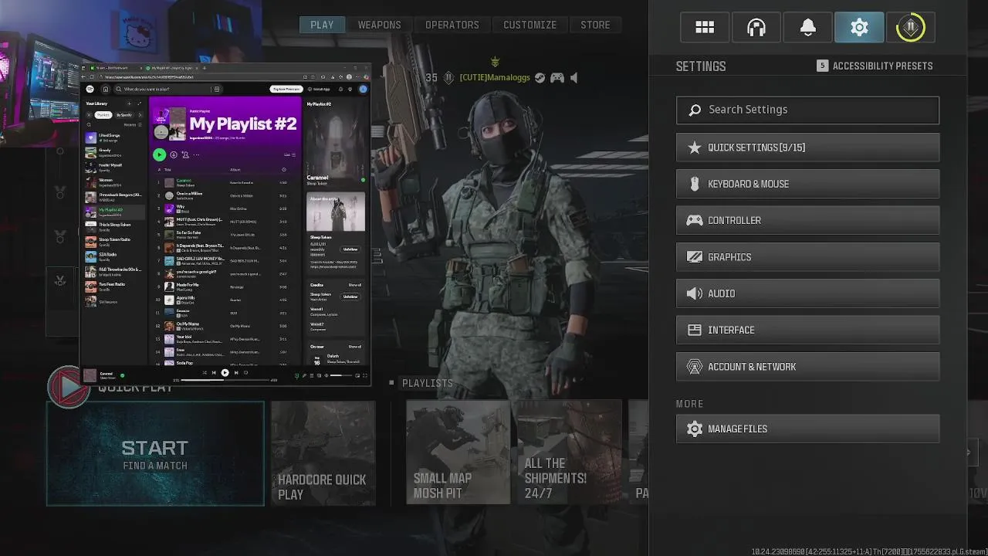This screenshot has height=556, width=988.
Task: Open the grid menu icon in game header
Action: (705, 28)
